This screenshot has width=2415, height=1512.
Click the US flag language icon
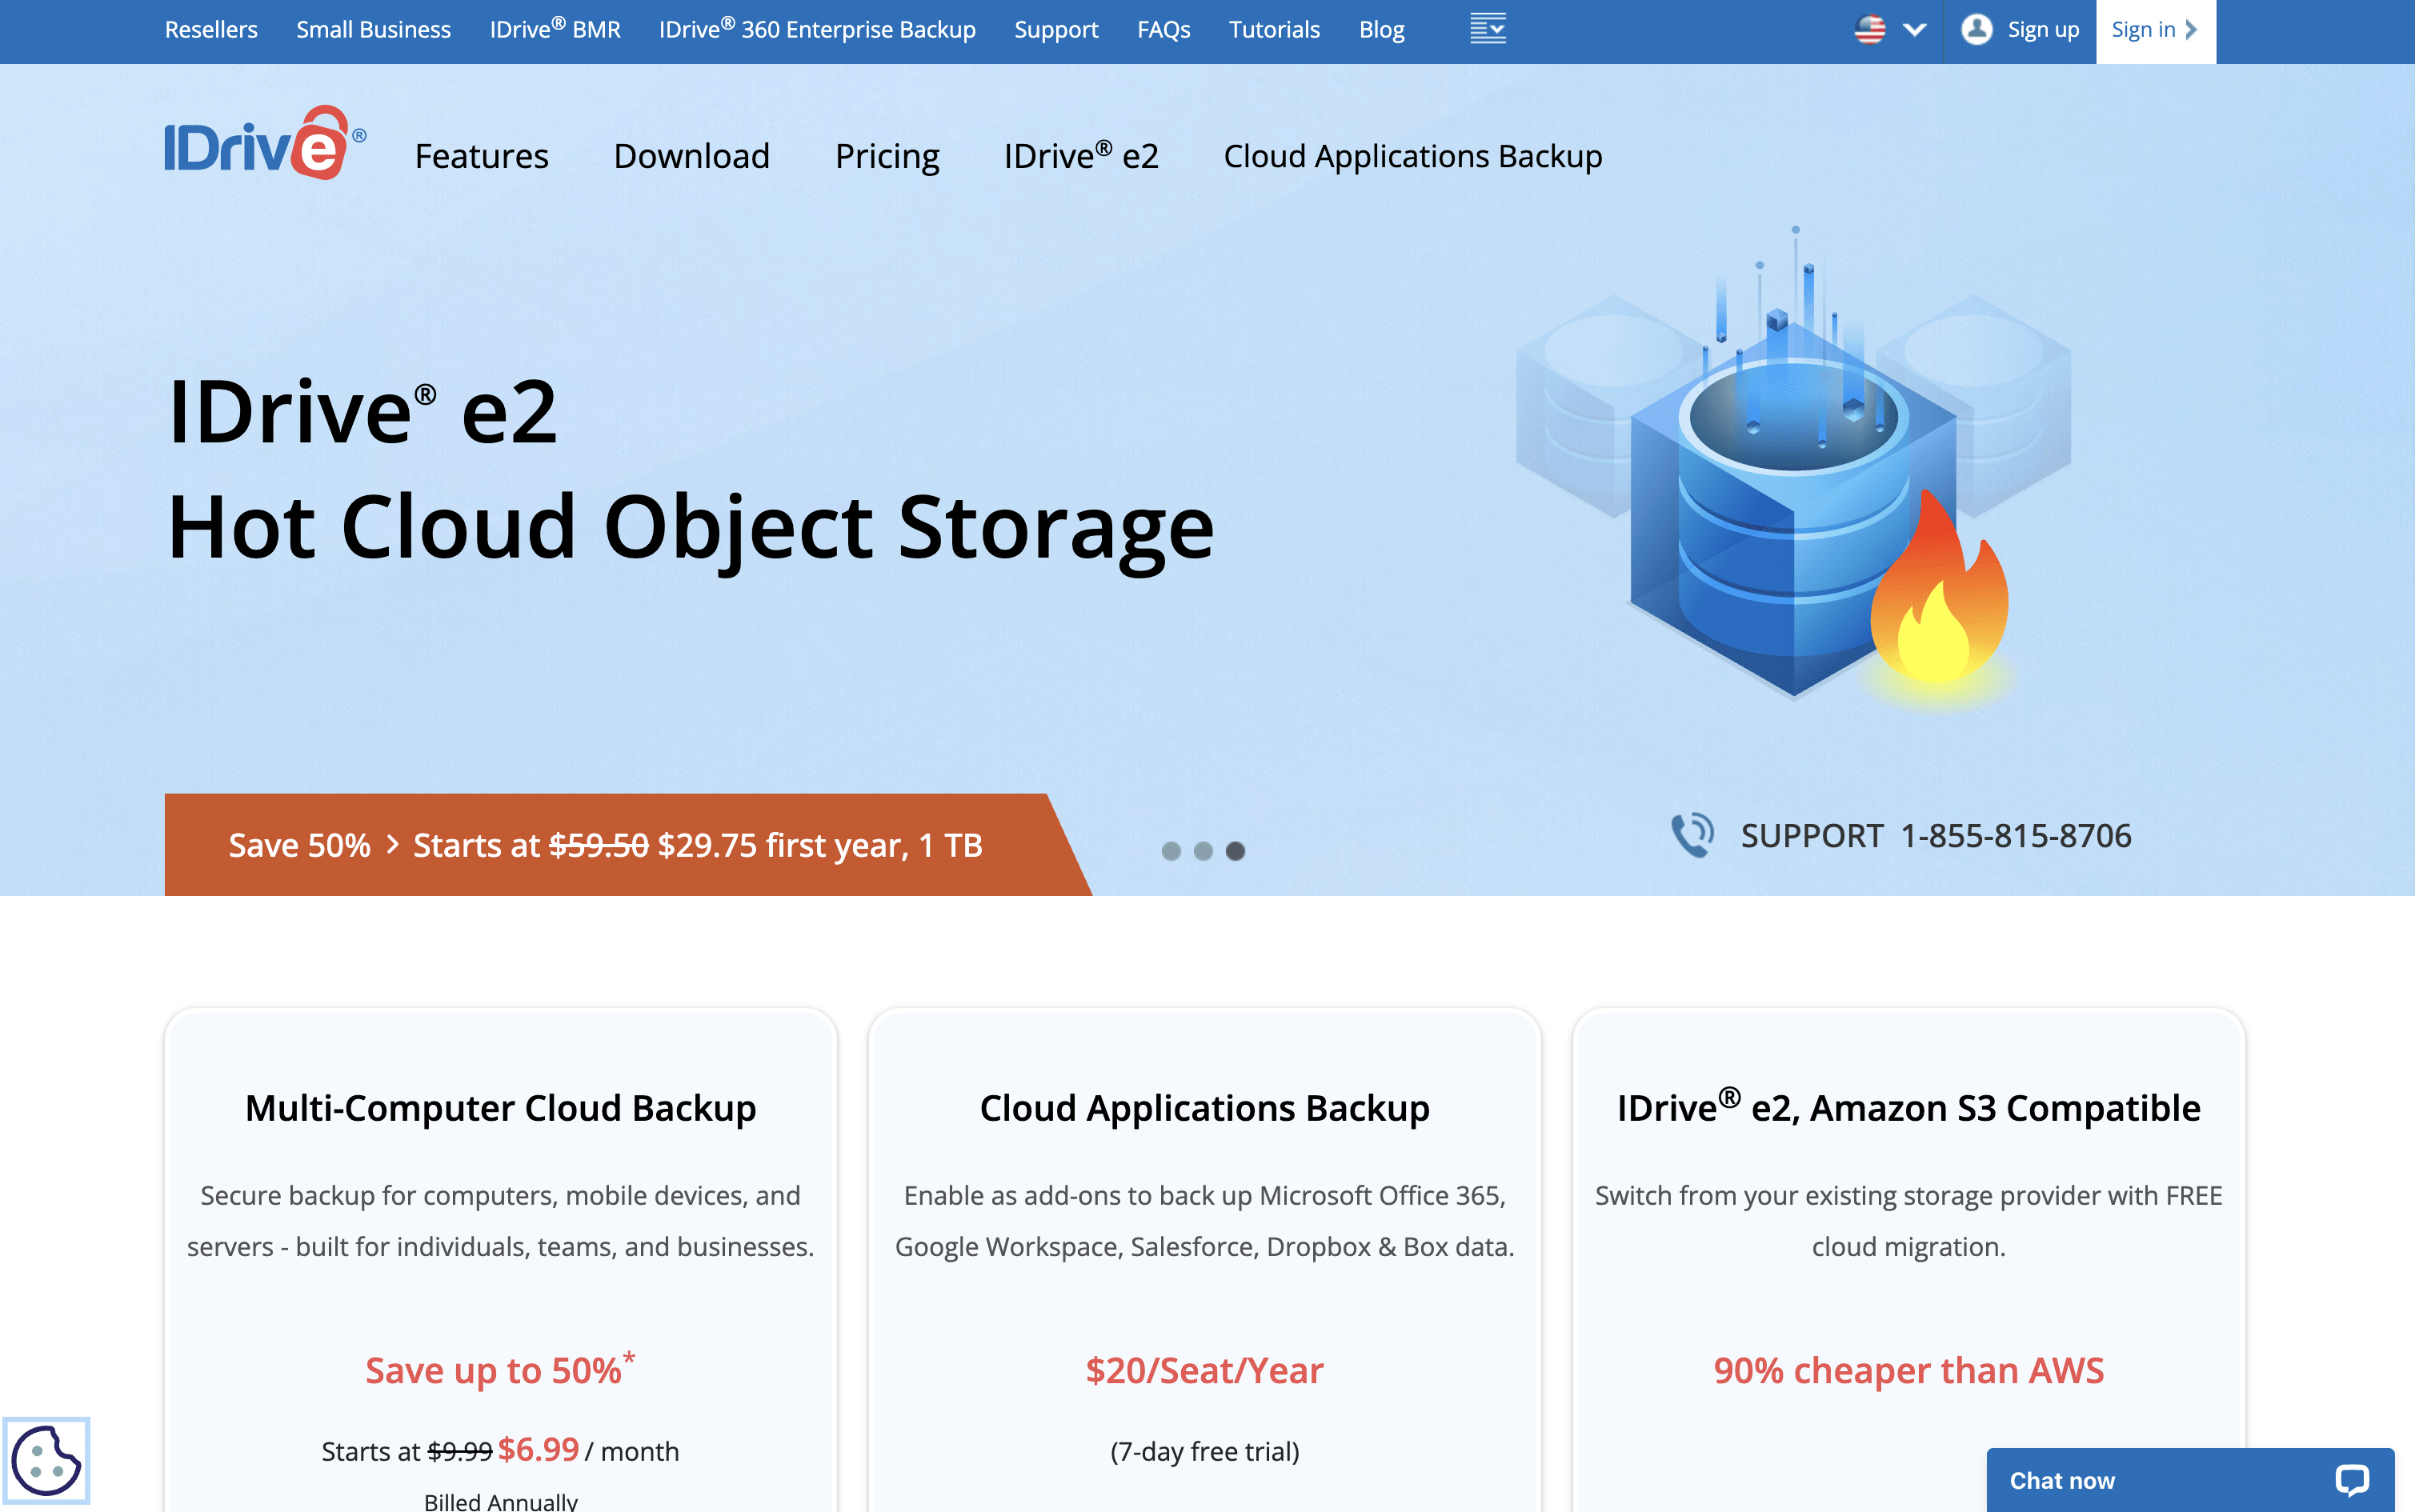pos(1869,29)
